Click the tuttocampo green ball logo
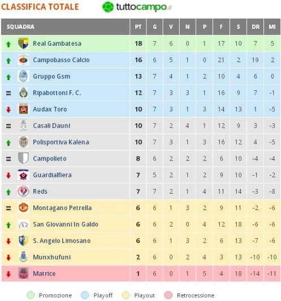This screenshot has height=301, width=281. pos(108,7)
